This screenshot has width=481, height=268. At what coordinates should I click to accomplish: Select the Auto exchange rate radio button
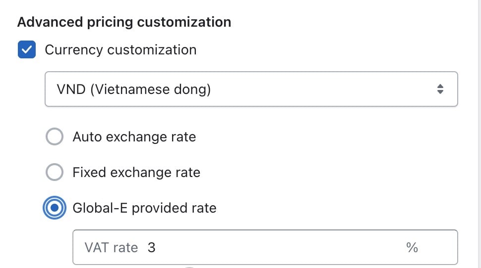click(x=55, y=136)
